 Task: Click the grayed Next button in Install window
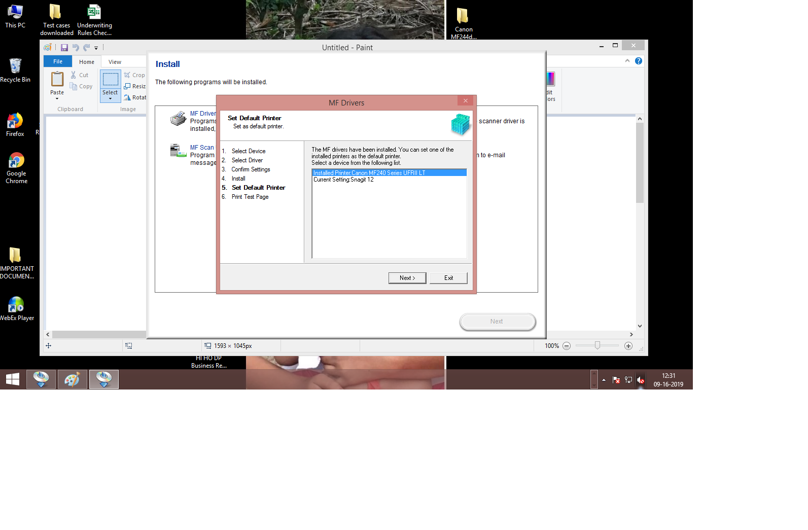497,322
